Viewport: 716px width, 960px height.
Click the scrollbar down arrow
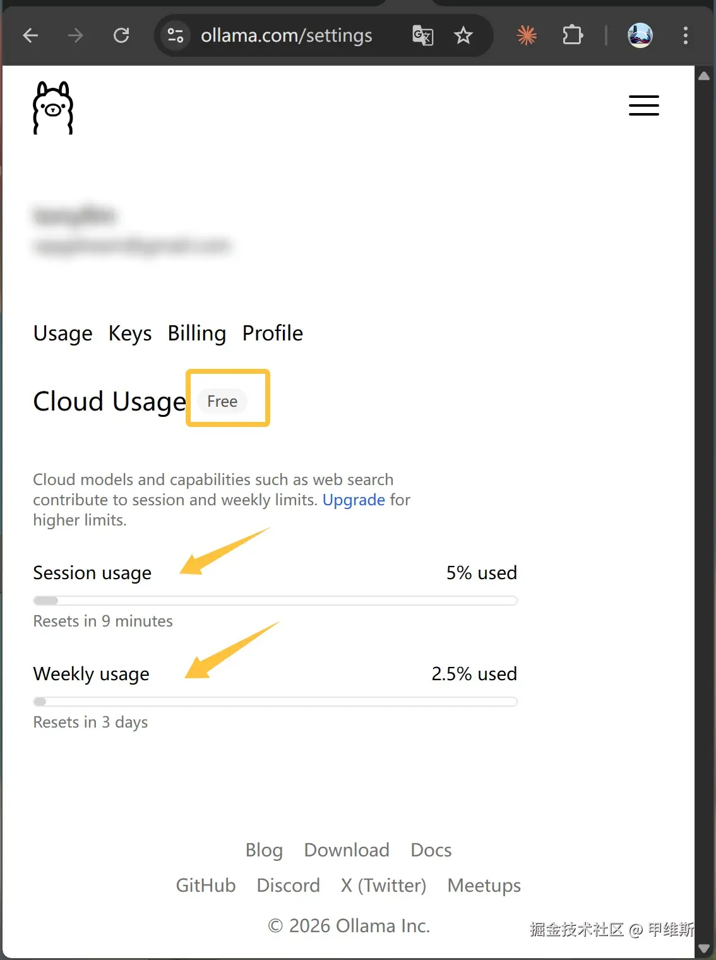click(704, 949)
